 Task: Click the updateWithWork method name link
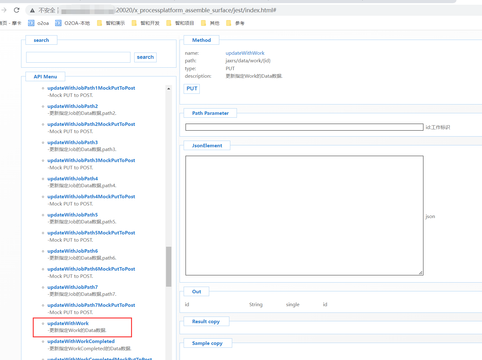(x=245, y=53)
